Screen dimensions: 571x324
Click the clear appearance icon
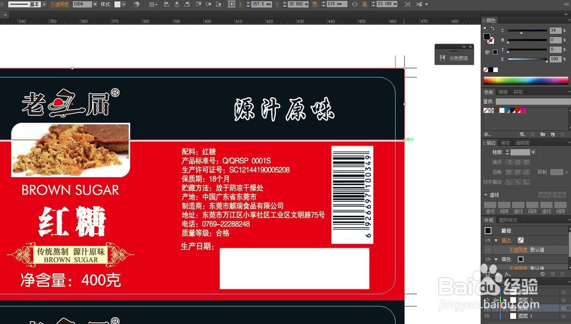(x=542, y=274)
